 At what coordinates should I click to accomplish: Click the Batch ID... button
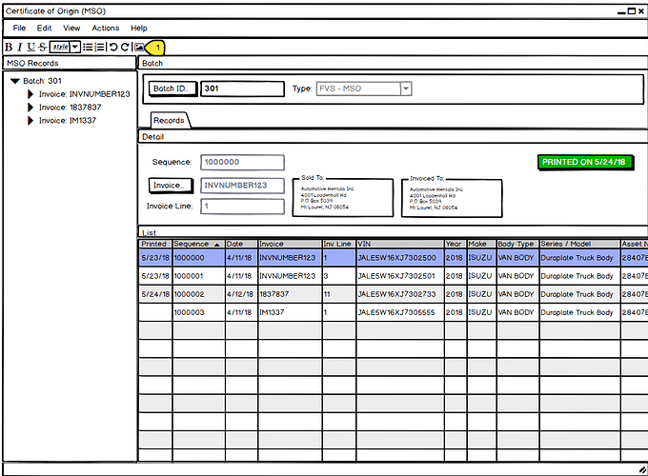tap(172, 89)
